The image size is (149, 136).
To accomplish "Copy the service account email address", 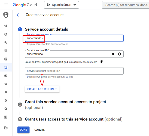I will pos(102,62).
